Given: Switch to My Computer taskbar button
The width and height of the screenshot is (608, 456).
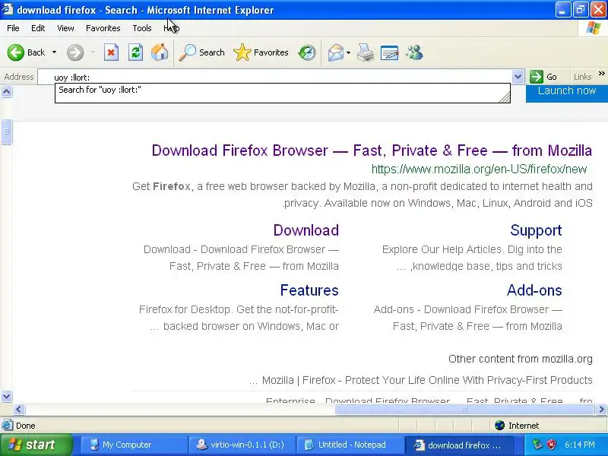Looking at the screenshot, I should 133,445.
